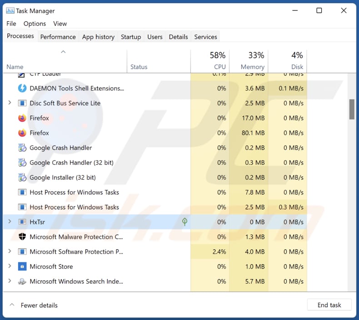This screenshot has width=359, height=320.
Task: Click the Google Crash Handler icon using 0.2 MB
Action: coord(22,148)
